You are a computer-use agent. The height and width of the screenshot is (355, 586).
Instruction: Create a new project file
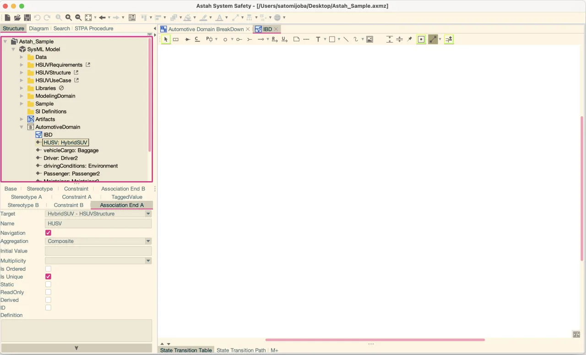pos(7,17)
